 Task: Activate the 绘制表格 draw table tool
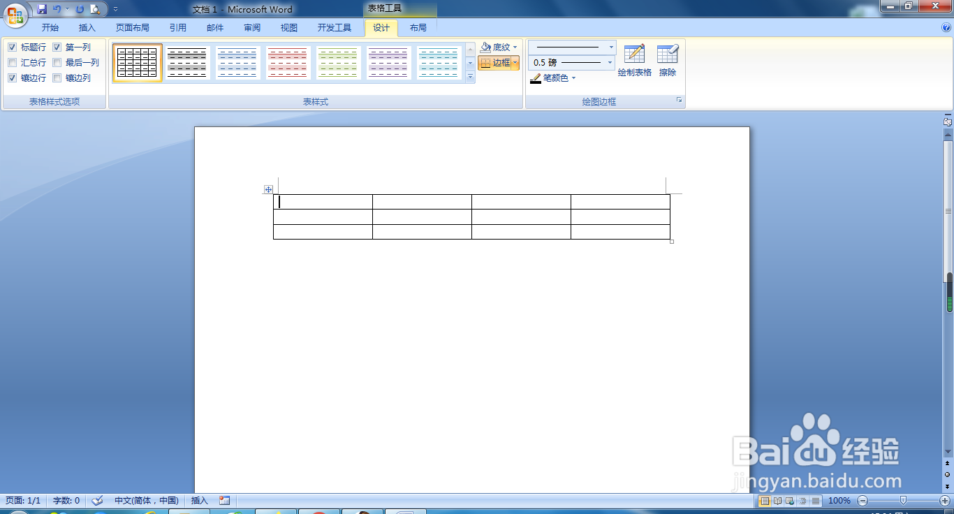point(635,60)
